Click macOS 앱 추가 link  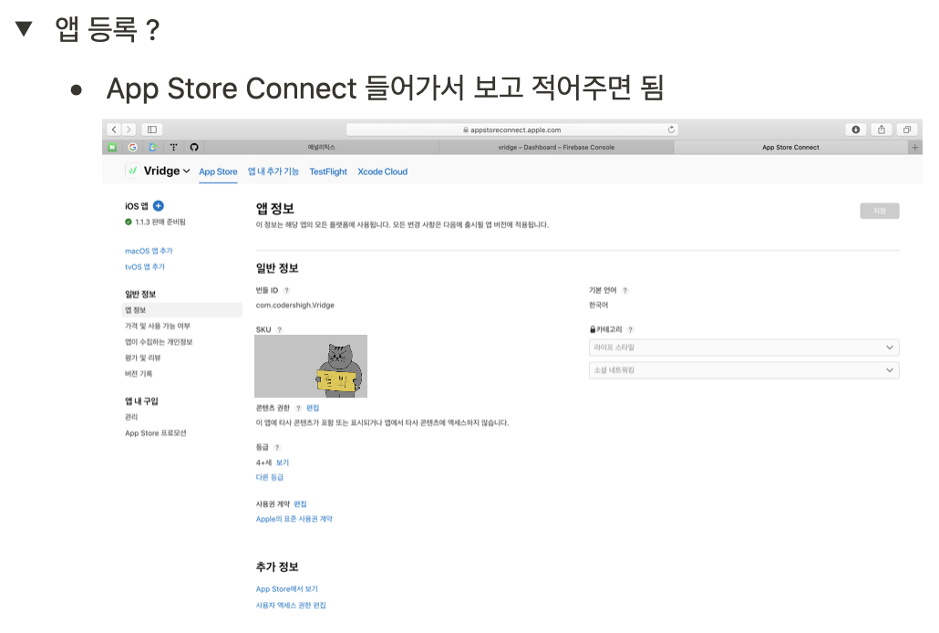pos(149,251)
